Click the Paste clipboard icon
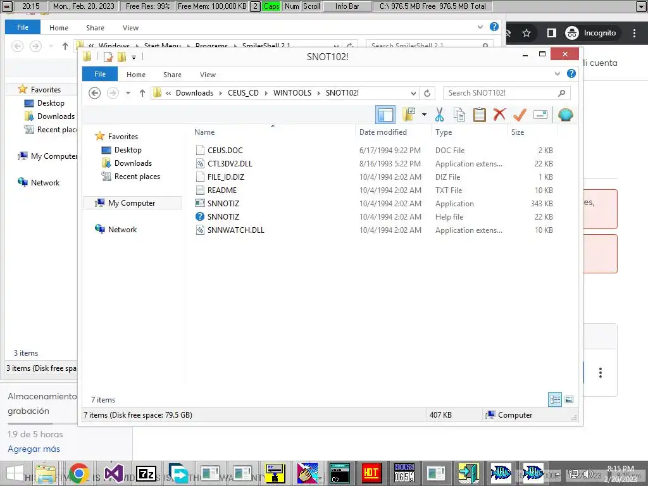 pos(480,115)
